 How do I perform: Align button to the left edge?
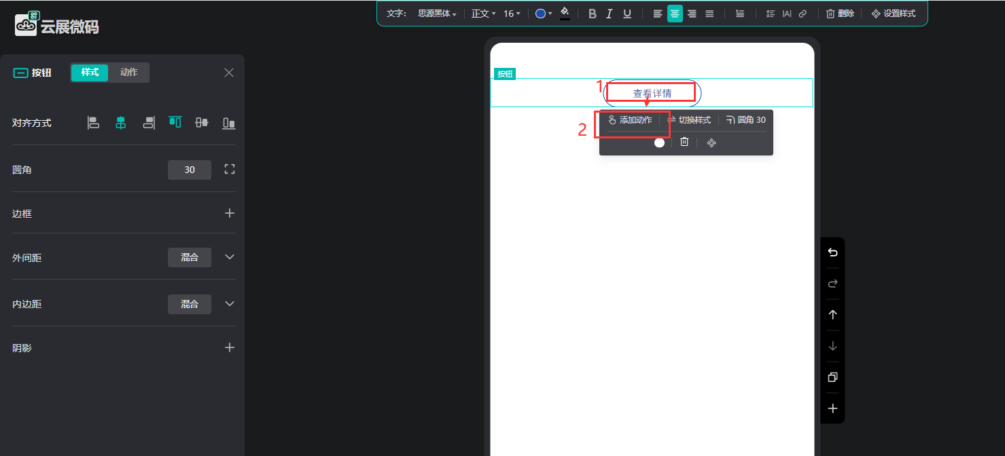[94, 123]
